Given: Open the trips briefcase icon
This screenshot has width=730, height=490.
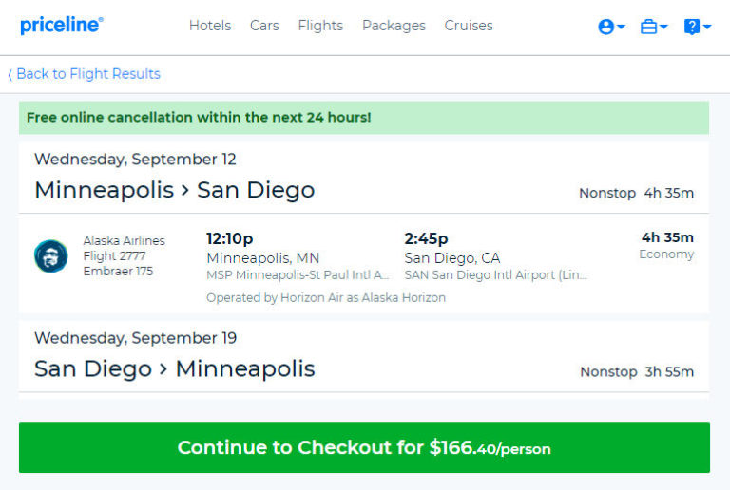Looking at the screenshot, I should pos(648,27).
